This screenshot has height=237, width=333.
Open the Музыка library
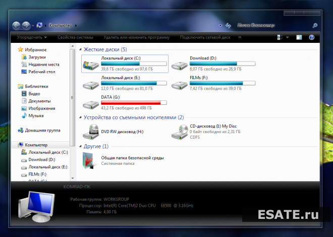coord(36,115)
